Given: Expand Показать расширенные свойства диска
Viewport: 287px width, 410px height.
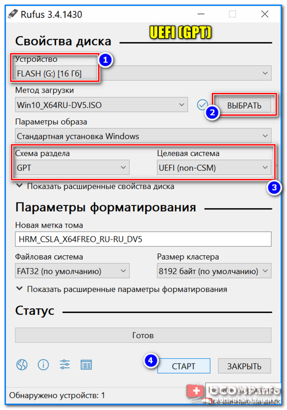Looking at the screenshot, I should 95,186.
